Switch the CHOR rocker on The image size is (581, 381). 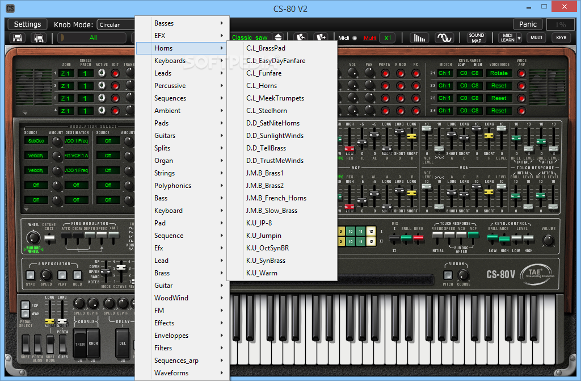click(x=94, y=344)
